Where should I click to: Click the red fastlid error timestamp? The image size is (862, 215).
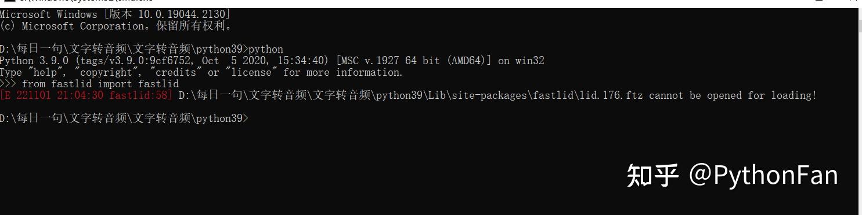(x=86, y=95)
